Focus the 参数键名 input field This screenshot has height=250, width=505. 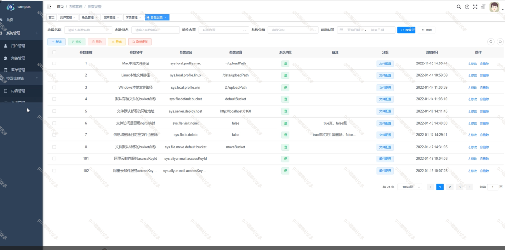[x=155, y=30]
